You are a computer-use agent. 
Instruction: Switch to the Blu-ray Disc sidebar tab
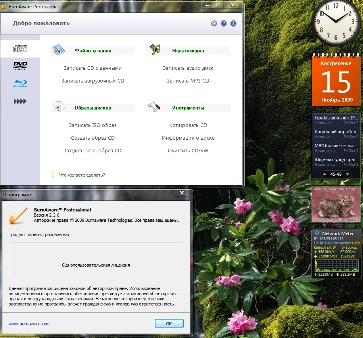20,83
